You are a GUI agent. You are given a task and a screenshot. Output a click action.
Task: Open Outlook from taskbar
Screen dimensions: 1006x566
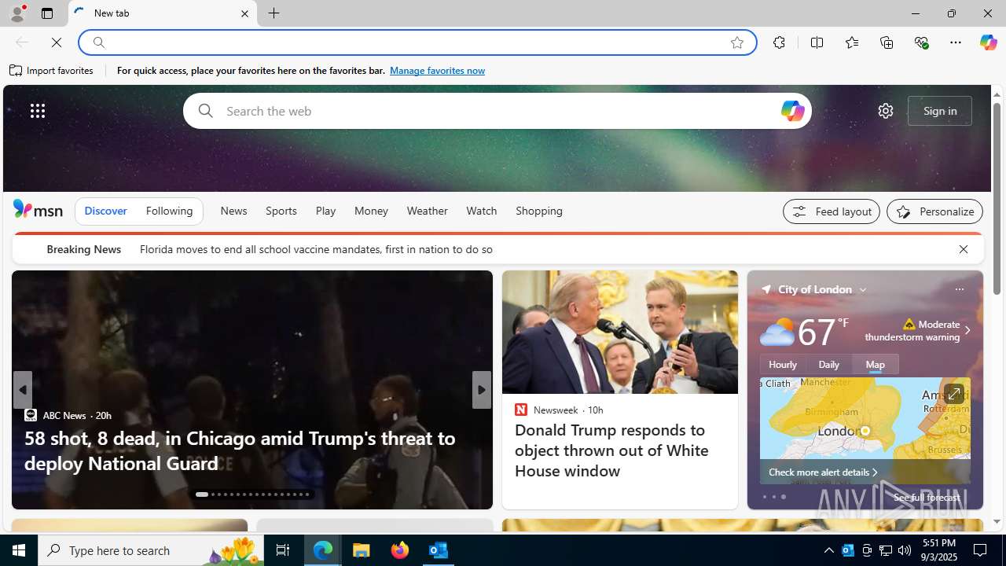tap(438, 550)
